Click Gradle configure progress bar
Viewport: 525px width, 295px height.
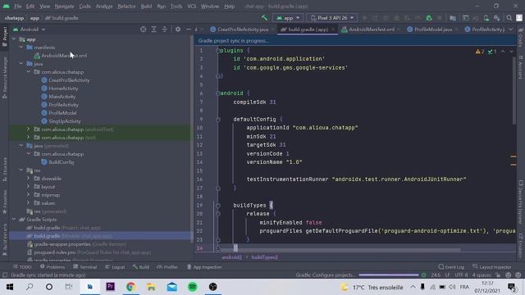(x=388, y=275)
